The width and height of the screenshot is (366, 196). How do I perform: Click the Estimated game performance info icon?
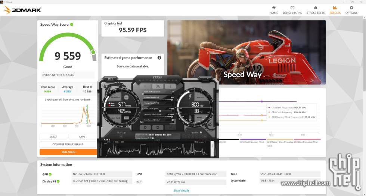point(159,58)
